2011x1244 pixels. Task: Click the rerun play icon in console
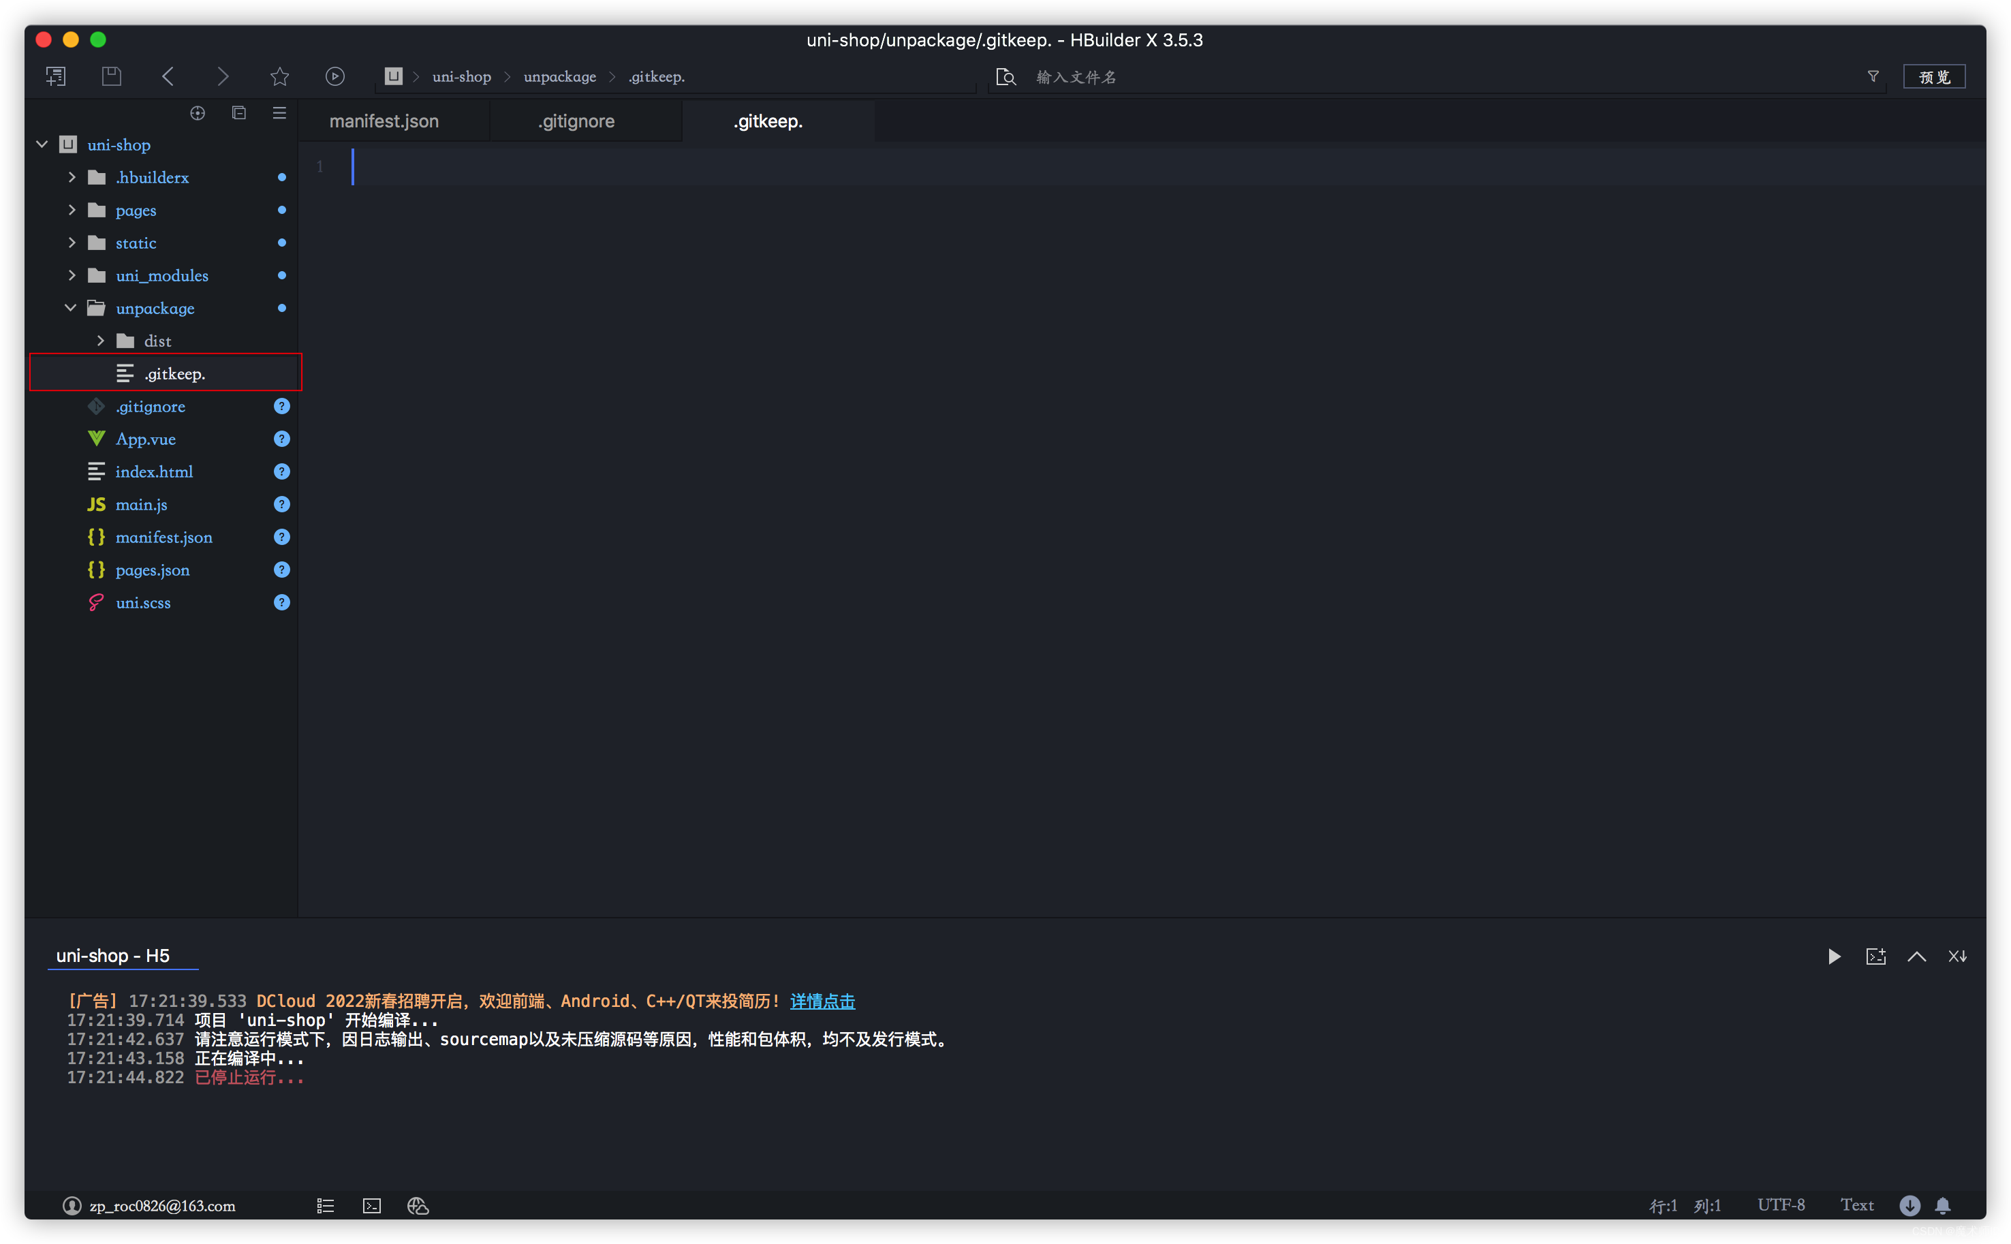pos(1834,956)
